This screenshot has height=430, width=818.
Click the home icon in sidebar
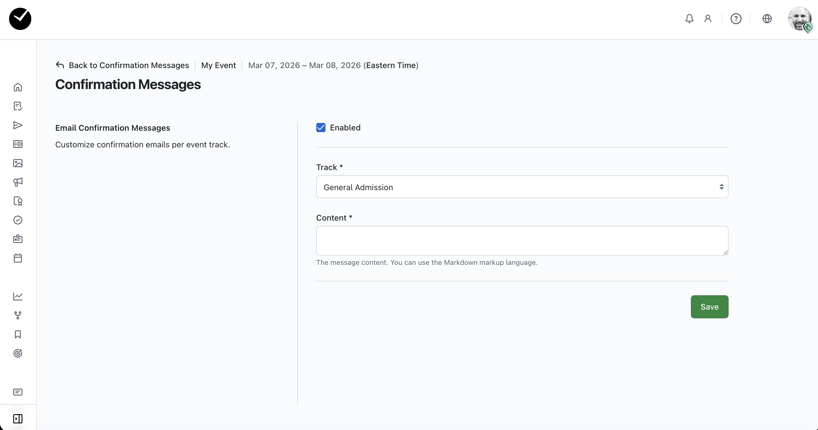[18, 87]
